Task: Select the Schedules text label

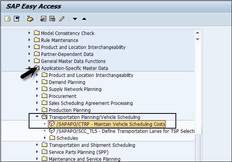Action: click(67, 138)
